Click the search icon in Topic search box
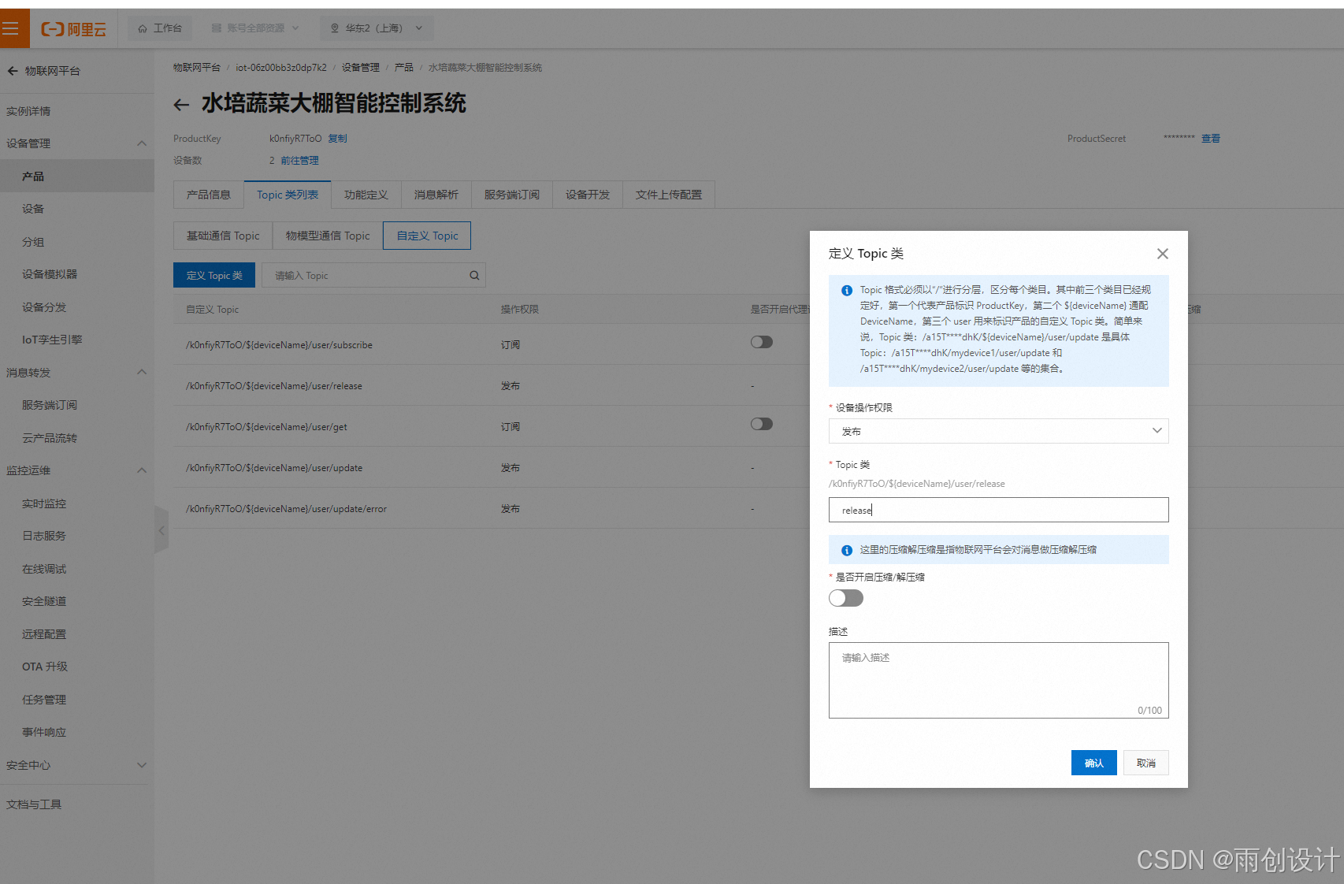The width and height of the screenshot is (1344, 884). [x=474, y=276]
